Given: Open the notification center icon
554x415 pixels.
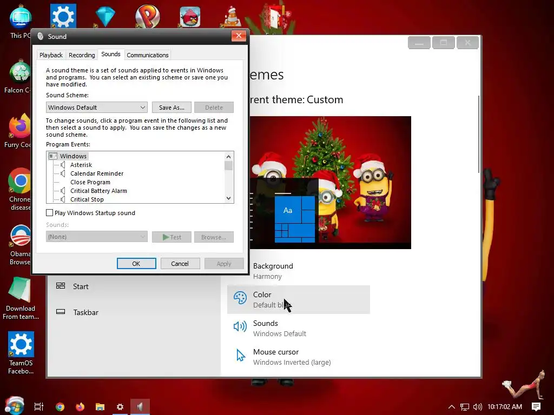Looking at the screenshot, I should click(x=536, y=407).
